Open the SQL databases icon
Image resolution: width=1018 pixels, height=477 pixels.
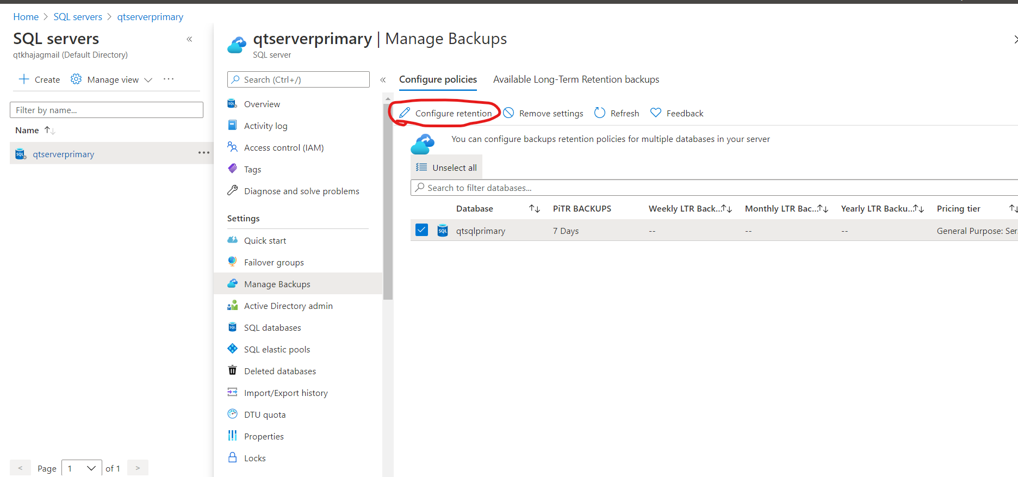click(232, 327)
